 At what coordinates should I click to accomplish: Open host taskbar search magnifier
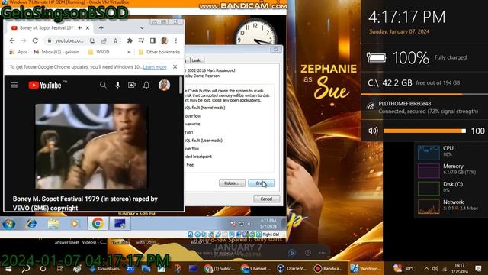pos(26,268)
